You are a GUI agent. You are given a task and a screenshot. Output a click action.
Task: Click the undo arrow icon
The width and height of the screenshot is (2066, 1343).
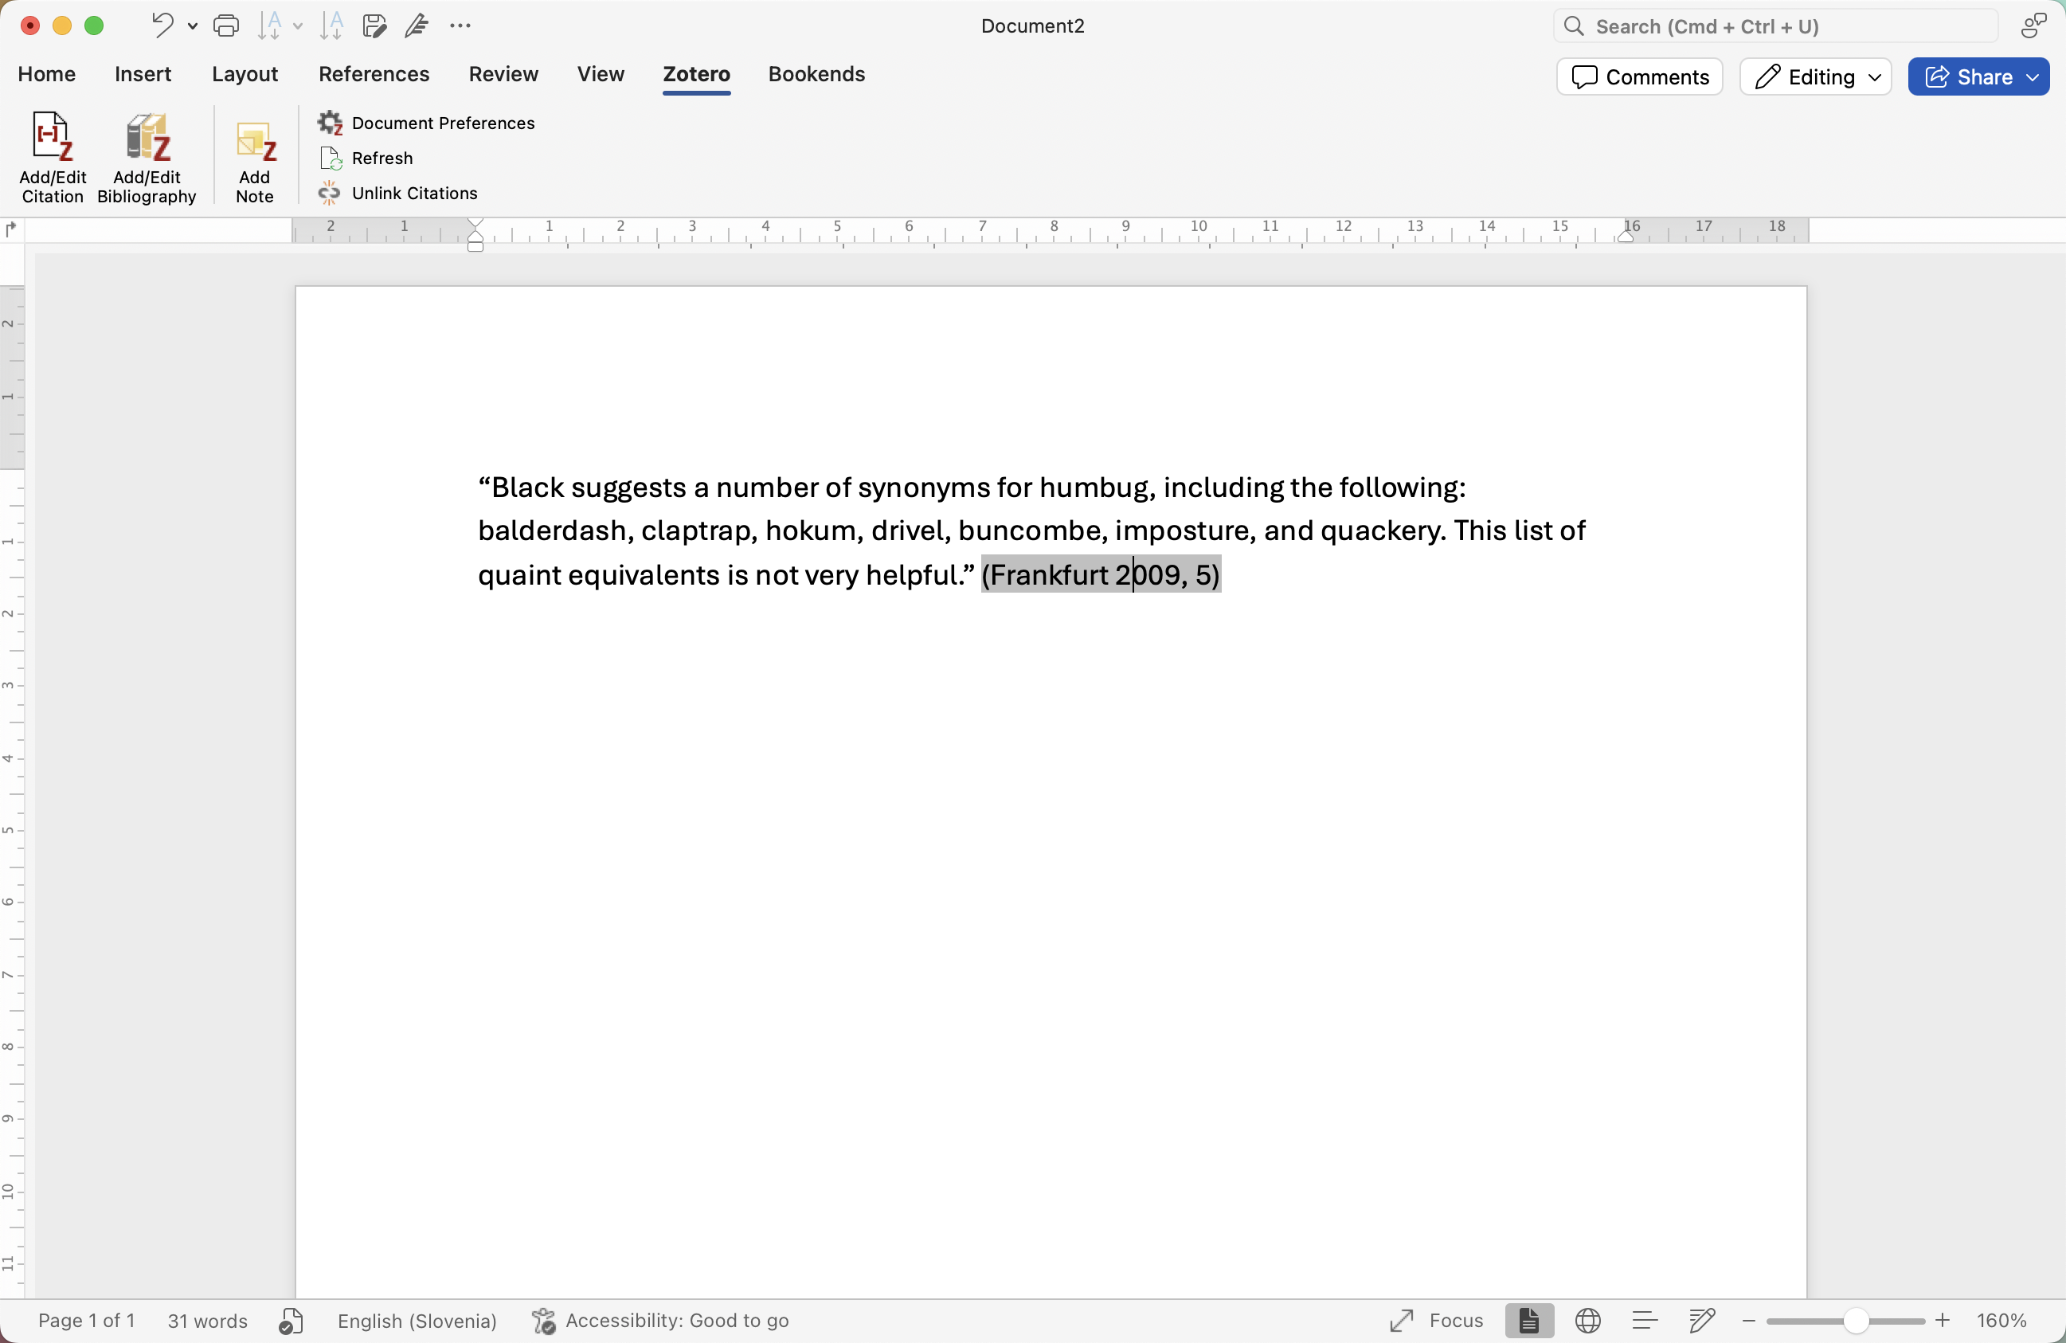(162, 25)
